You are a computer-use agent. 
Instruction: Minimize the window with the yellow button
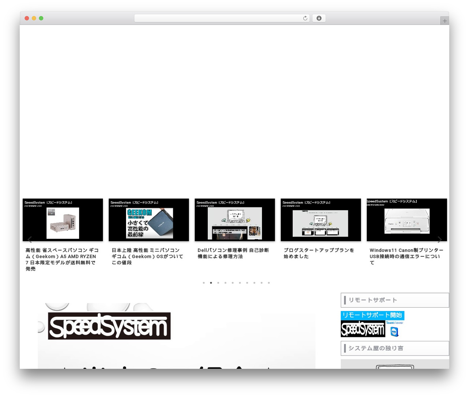(x=34, y=18)
